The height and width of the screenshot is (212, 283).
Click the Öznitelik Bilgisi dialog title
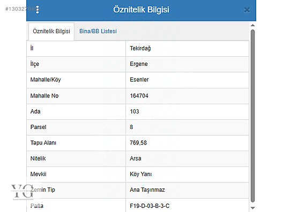click(141, 10)
